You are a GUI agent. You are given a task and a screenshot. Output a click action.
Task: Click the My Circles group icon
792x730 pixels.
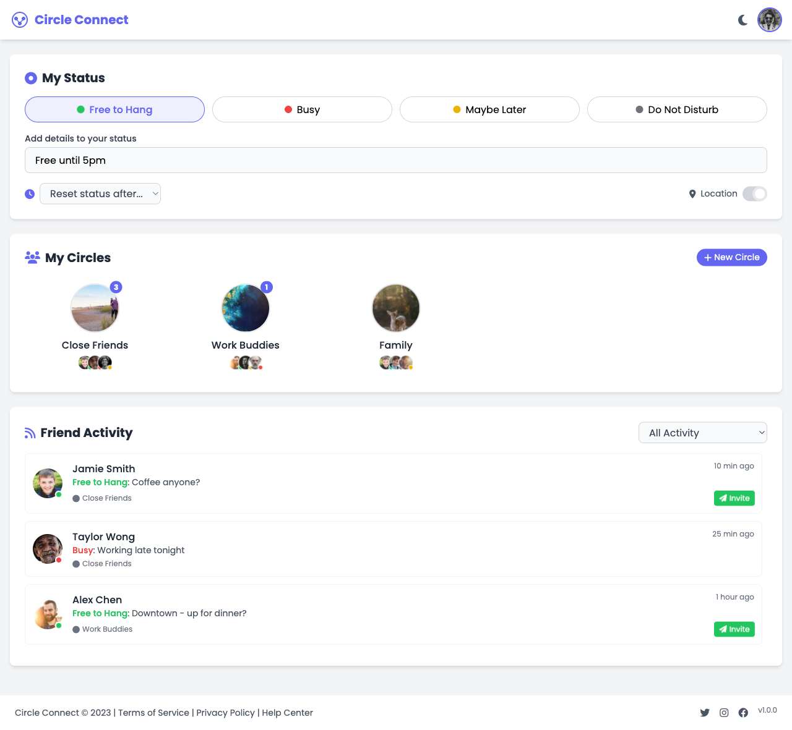31,258
